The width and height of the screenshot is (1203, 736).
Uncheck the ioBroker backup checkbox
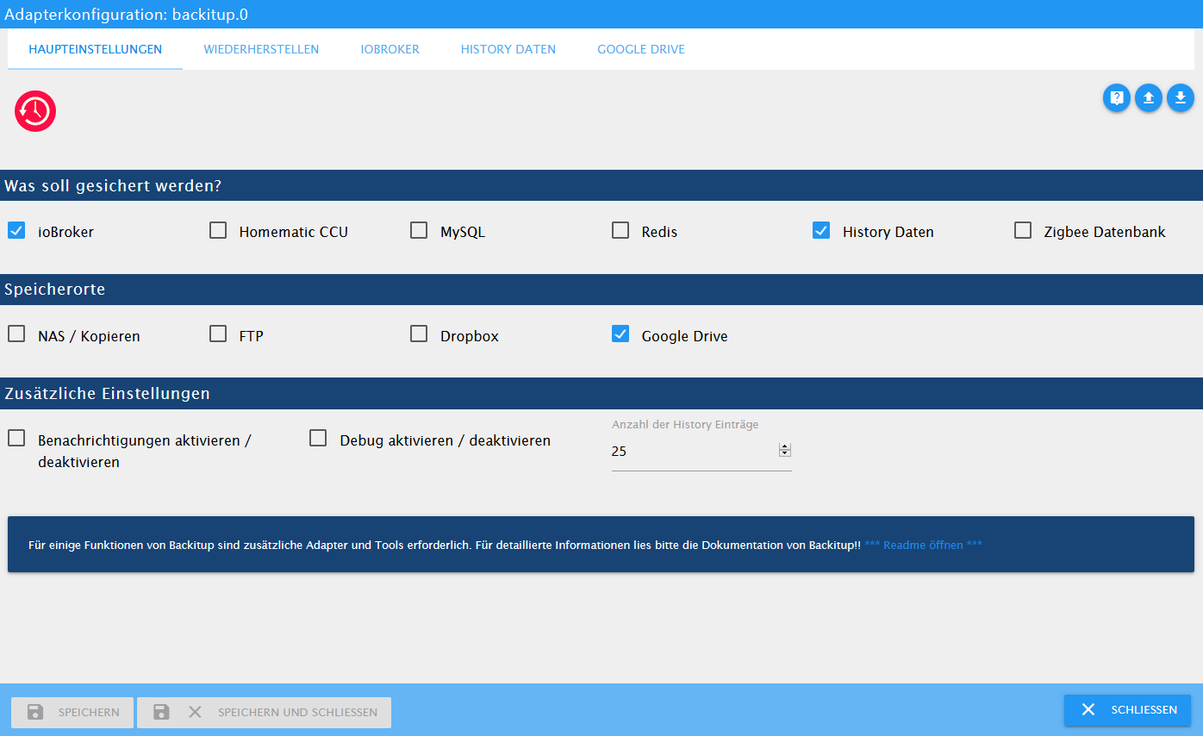pos(16,230)
